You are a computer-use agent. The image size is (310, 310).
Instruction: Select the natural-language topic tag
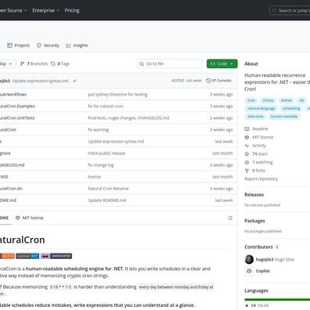tap(261, 109)
